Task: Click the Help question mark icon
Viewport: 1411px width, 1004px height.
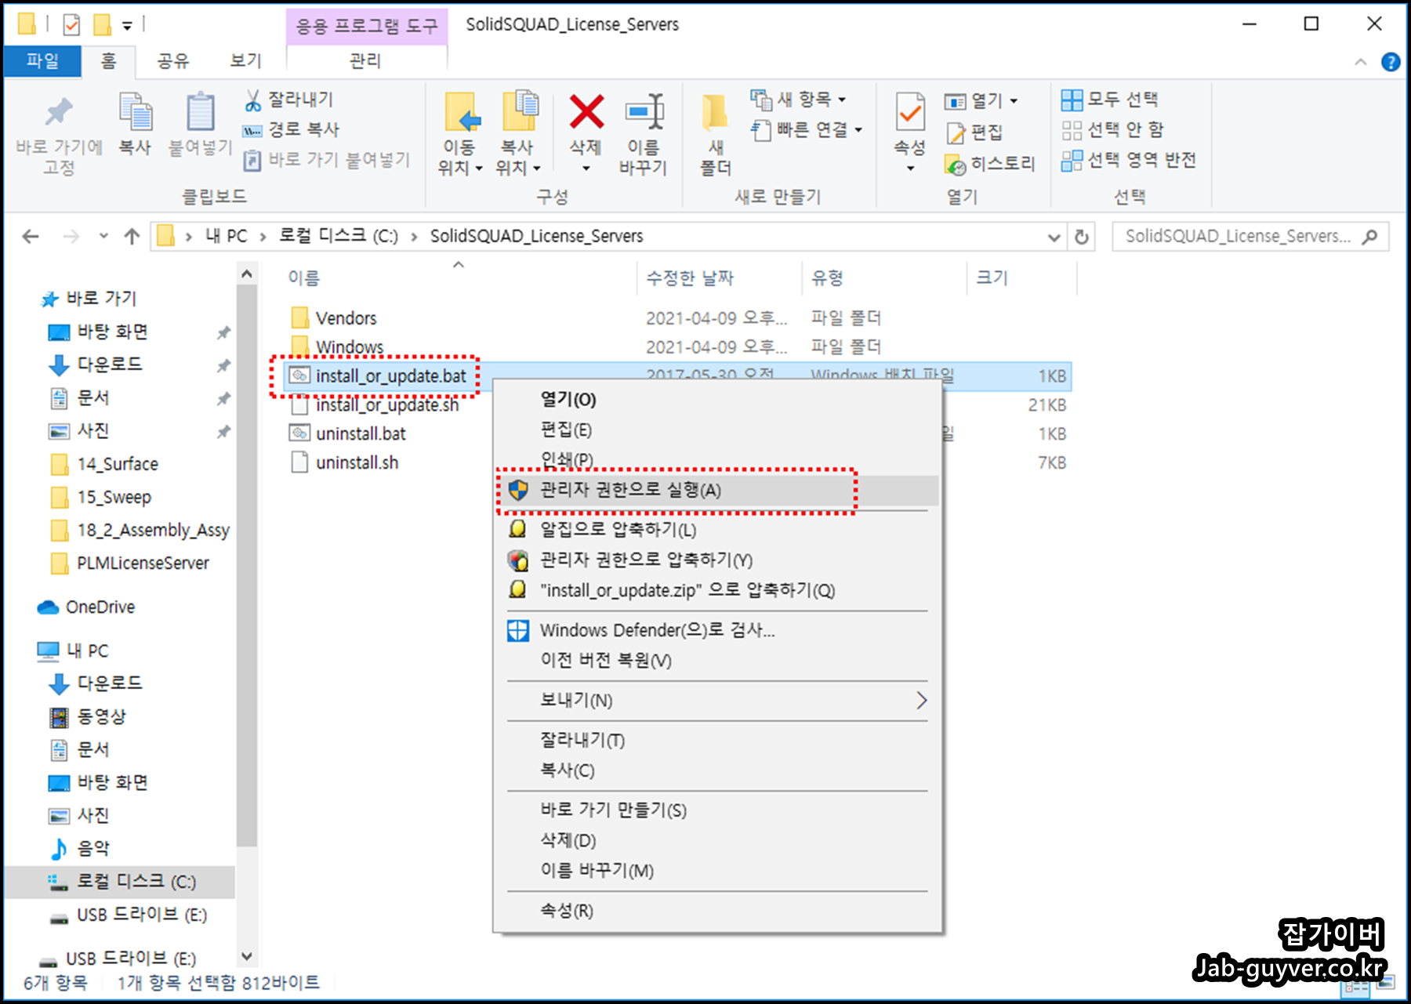Action: click(1391, 62)
